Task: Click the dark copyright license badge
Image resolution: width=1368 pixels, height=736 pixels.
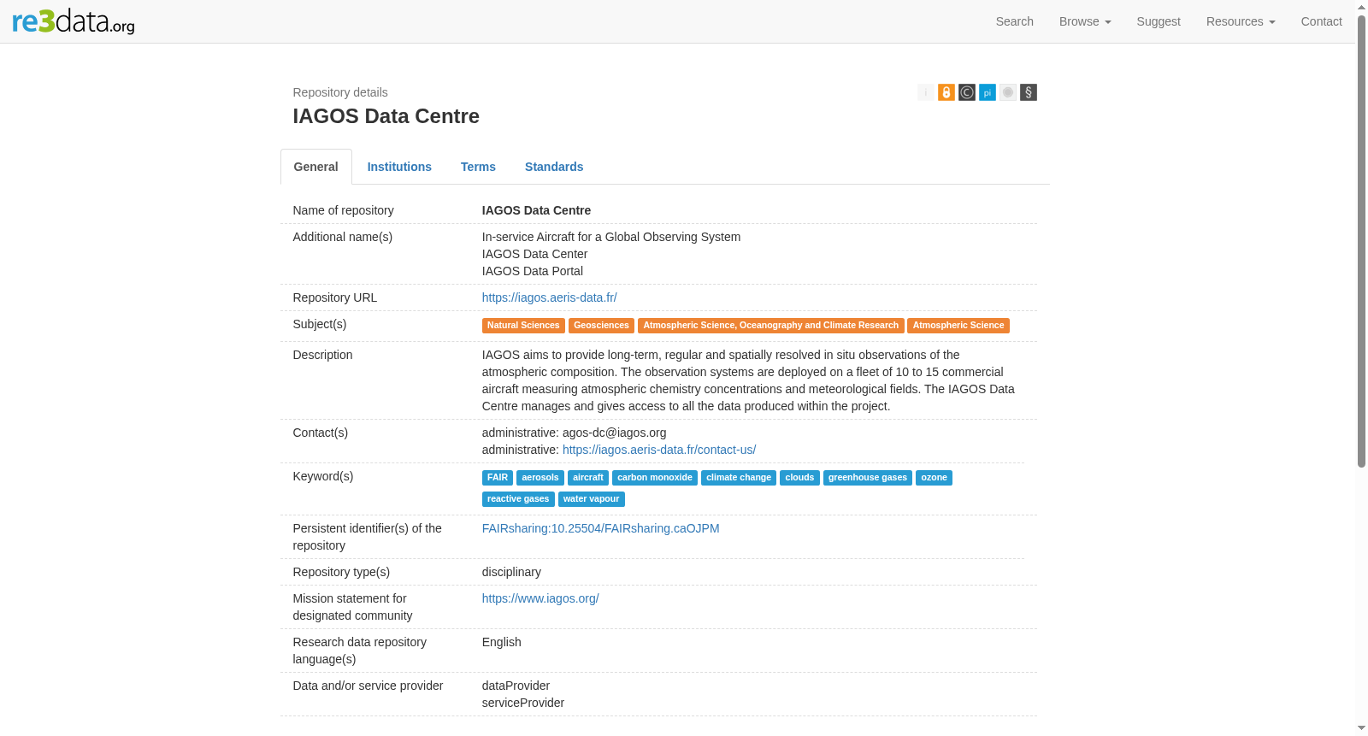Action: pyautogui.click(x=966, y=92)
